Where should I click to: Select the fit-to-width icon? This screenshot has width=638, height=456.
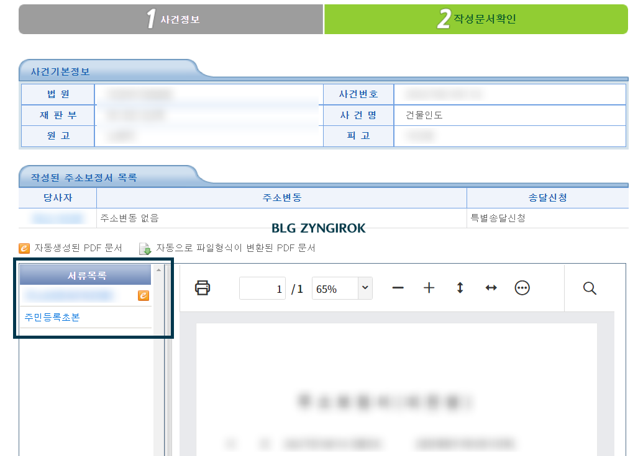[491, 287]
